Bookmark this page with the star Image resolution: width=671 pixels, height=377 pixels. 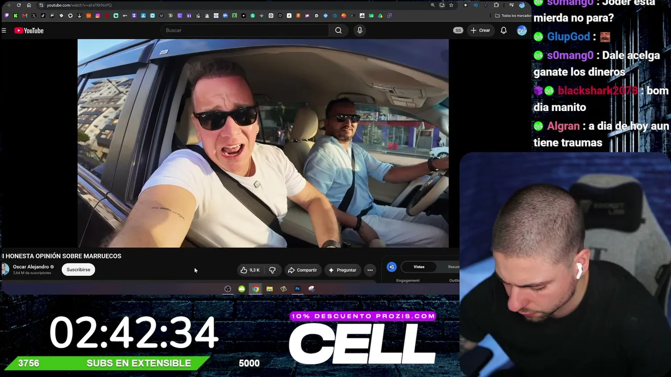(x=451, y=5)
